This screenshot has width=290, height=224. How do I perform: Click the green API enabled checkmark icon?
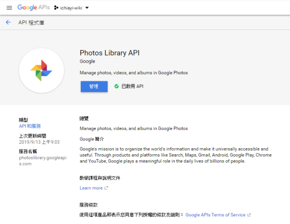click(117, 86)
